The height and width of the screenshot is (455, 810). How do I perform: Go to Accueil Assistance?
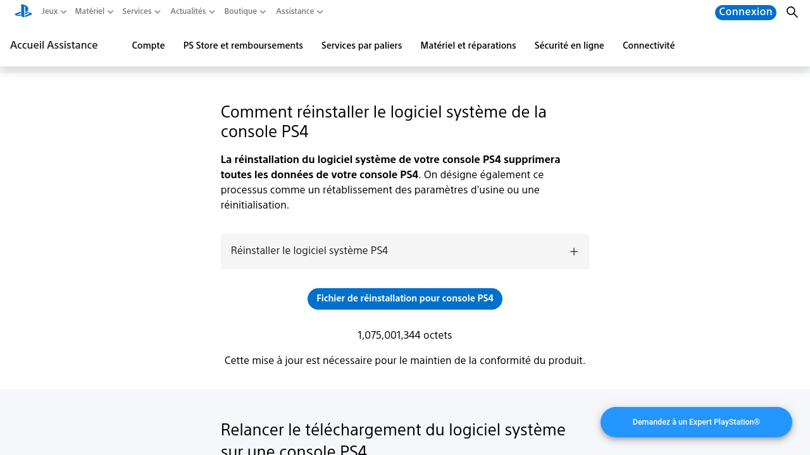[54, 45]
